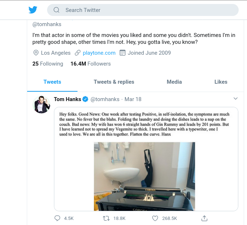
Task: Expand the tweet options chevron
Action: pyautogui.click(x=235, y=99)
